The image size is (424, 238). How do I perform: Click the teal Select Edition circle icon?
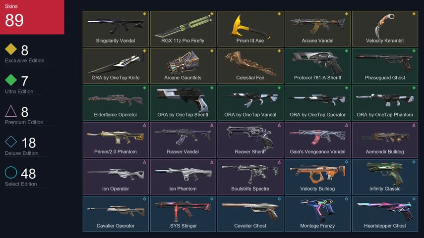[x=11, y=172]
